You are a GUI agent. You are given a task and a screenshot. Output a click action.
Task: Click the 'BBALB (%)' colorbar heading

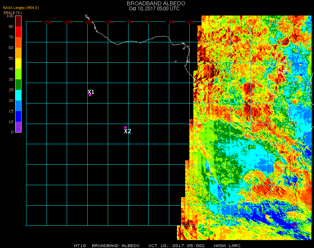click(x=13, y=13)
